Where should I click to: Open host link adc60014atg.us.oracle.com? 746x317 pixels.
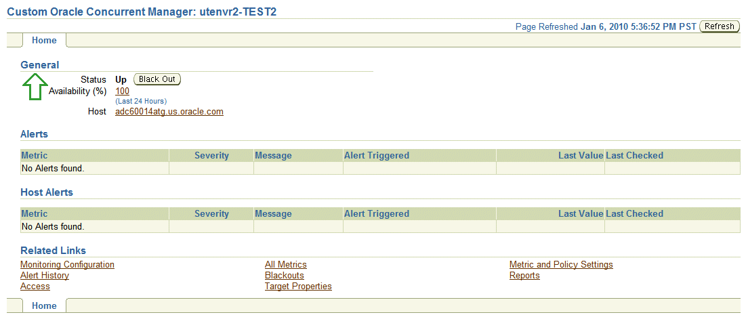click(169, 112)
